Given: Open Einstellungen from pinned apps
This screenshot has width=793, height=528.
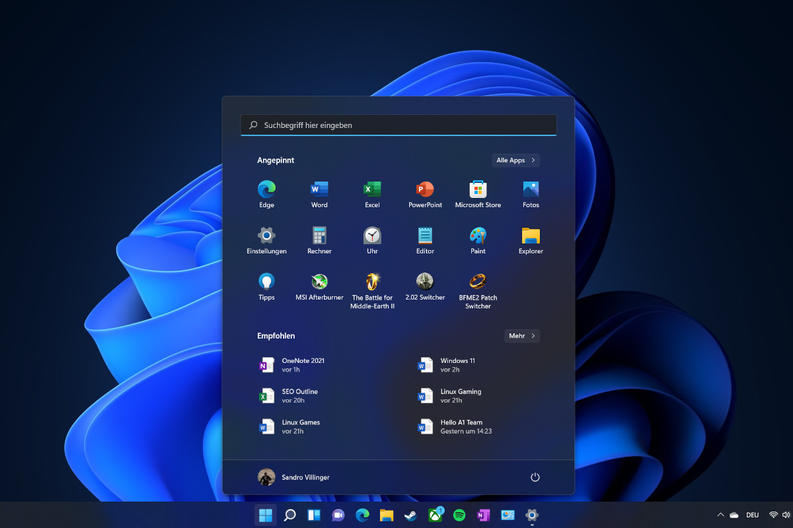Looking at the screenshot, I should click(x=266, y=240).
